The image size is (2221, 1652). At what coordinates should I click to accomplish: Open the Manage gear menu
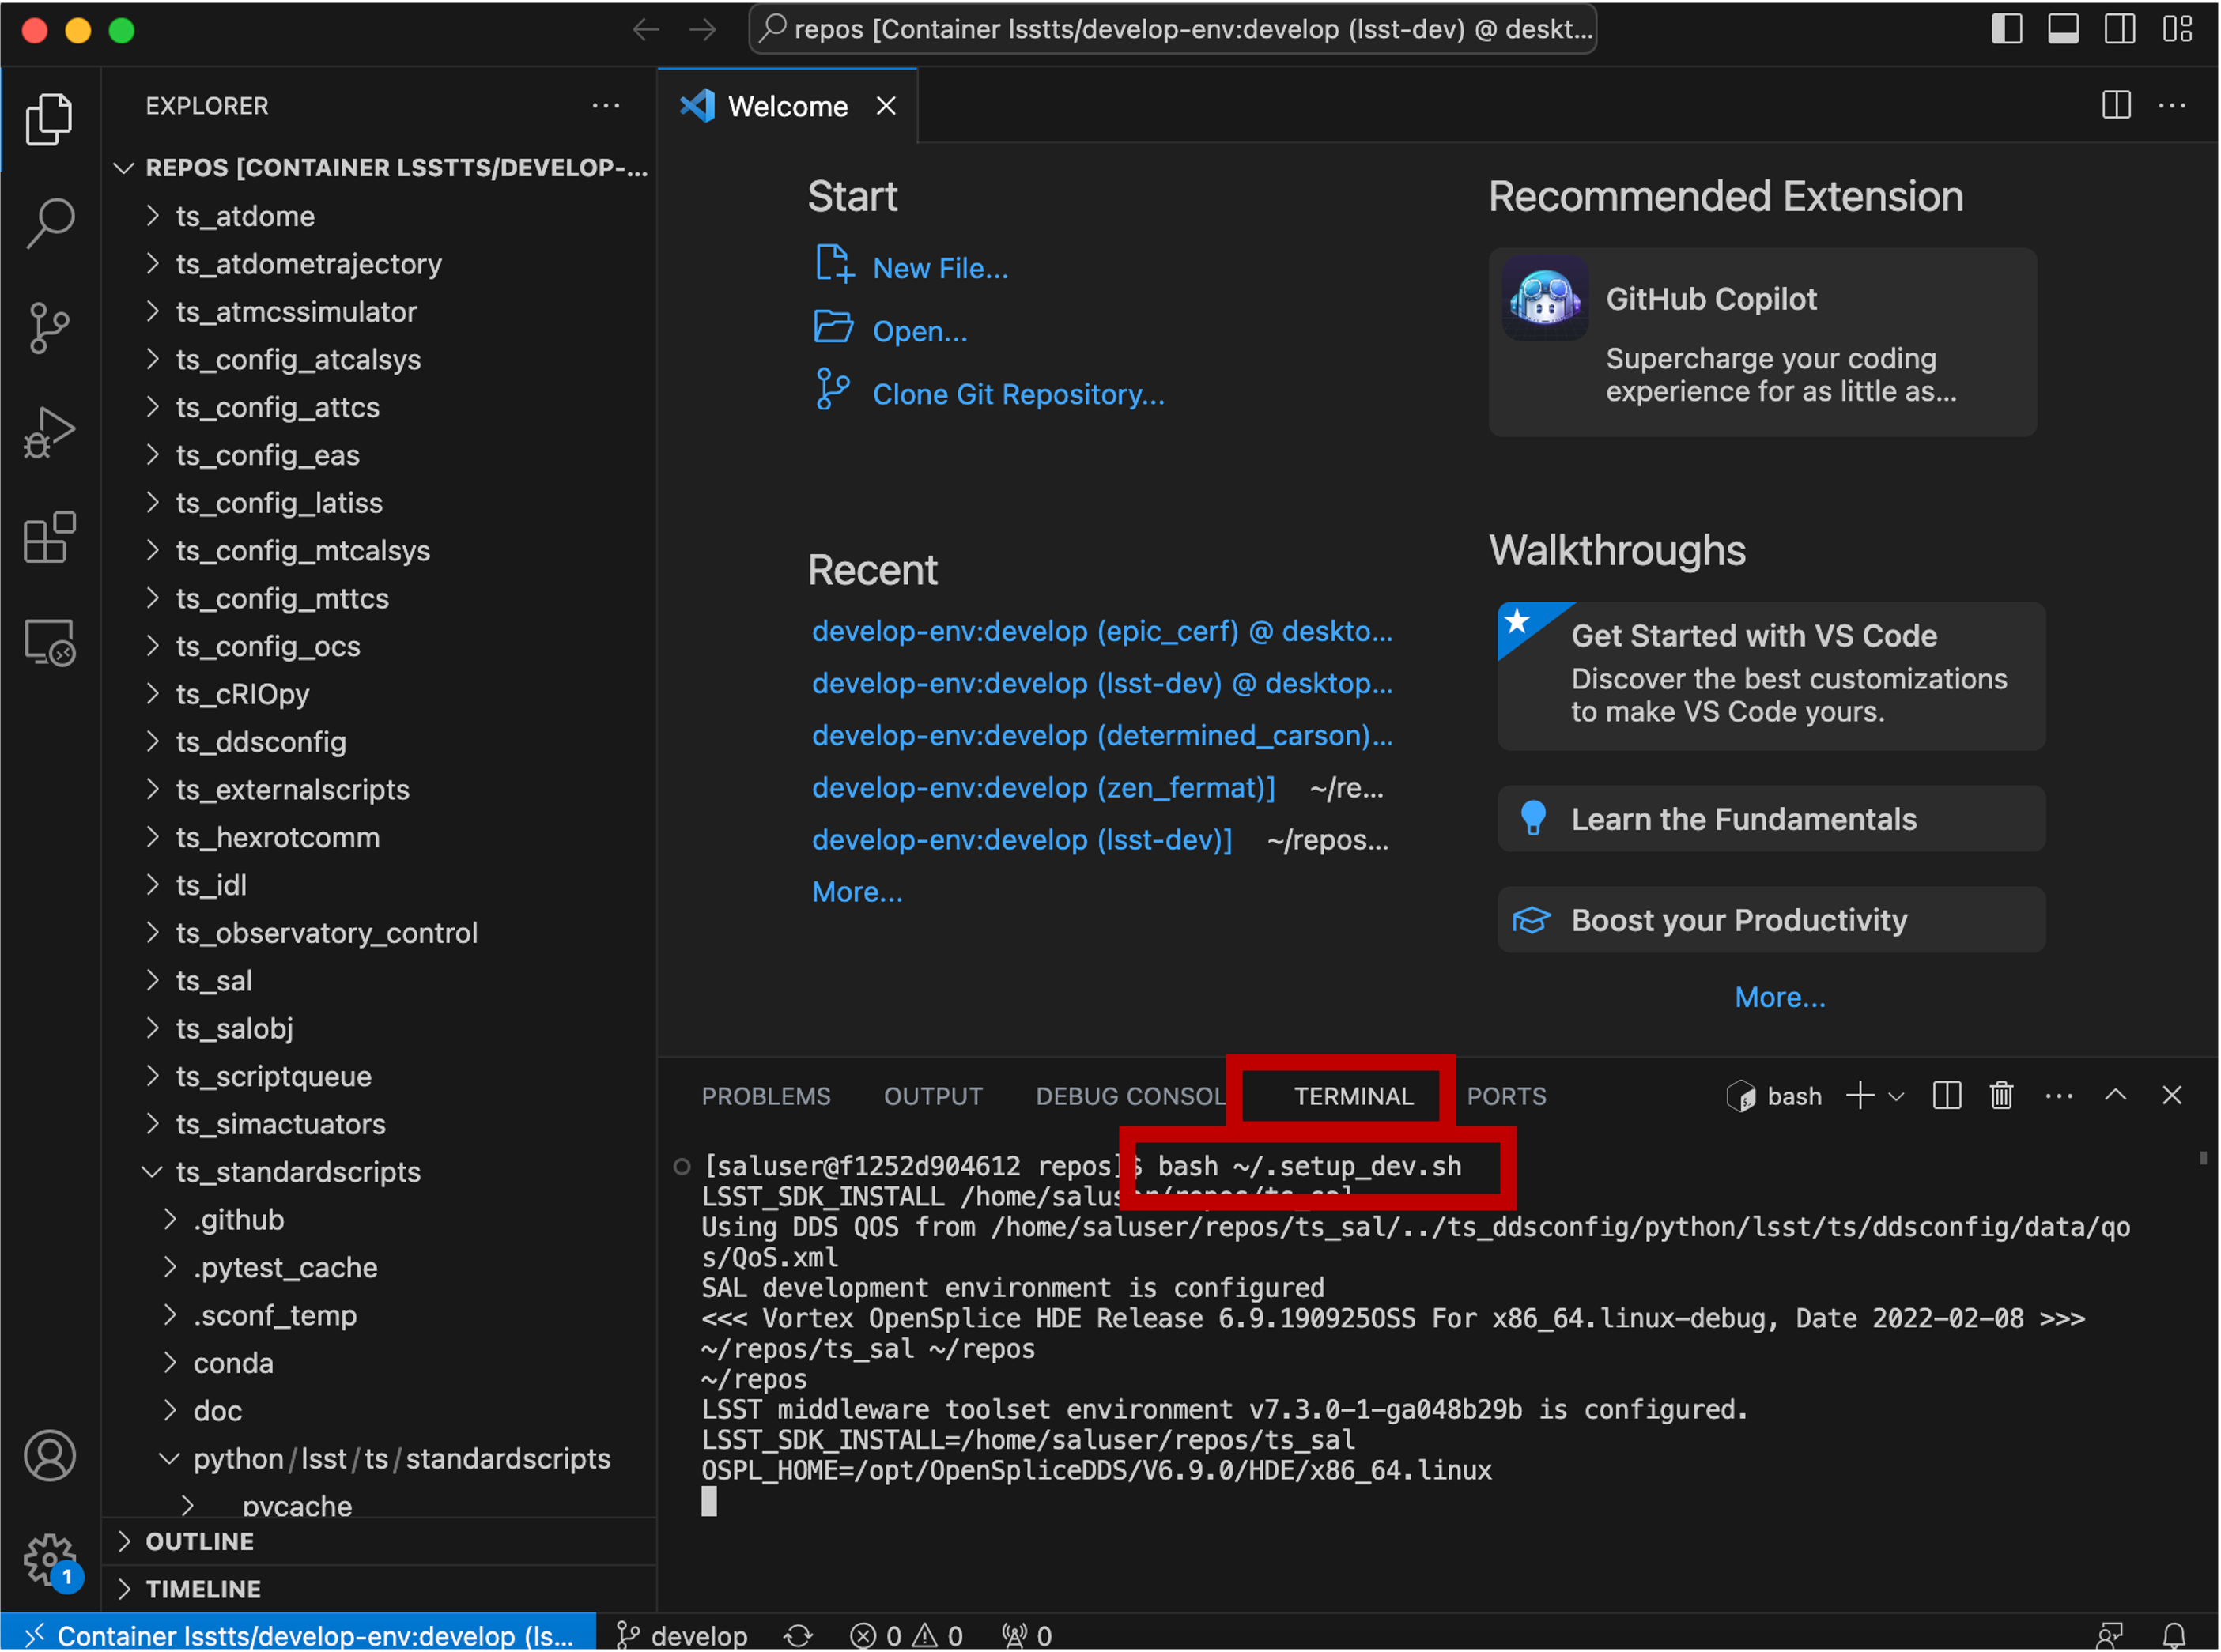49,1558
